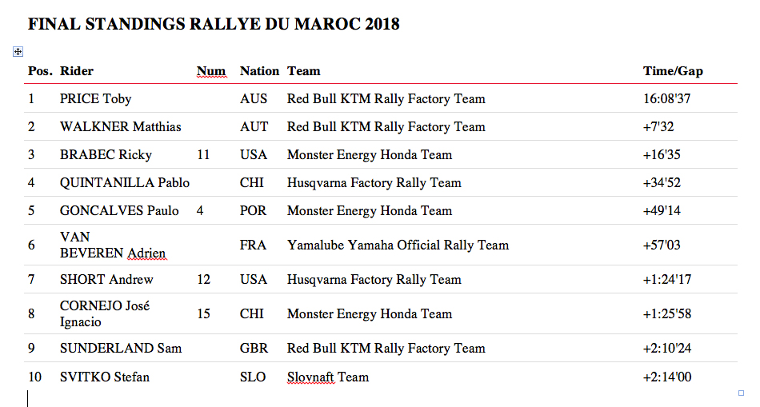
Task: Click the document title heading text
Action: pos(214,24)
